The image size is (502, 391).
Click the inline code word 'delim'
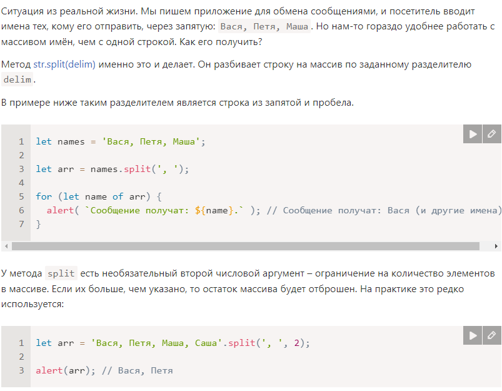click(18, 79)
